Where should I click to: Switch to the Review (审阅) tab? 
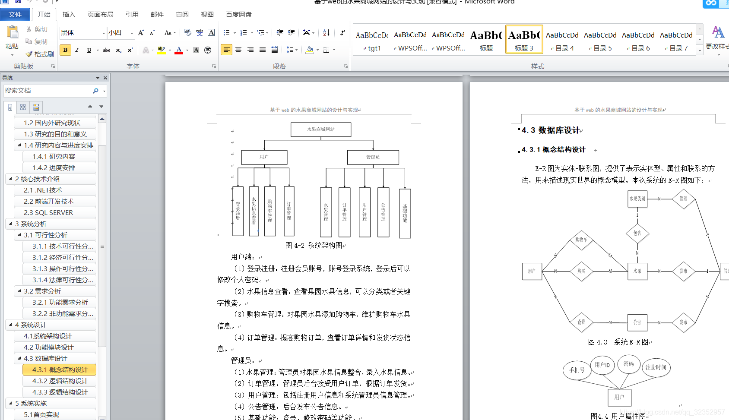[x=182, y=14]
